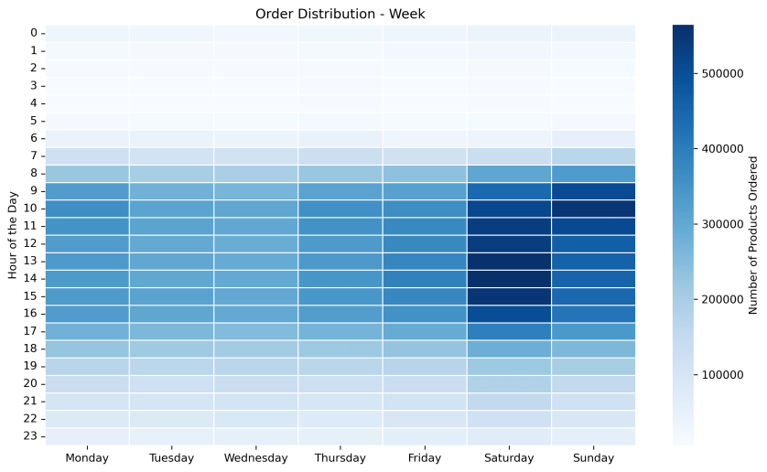This screenshot has height=472, width=767.
Task: Click the Saturday x-axis label
Action: coord(509,457)
